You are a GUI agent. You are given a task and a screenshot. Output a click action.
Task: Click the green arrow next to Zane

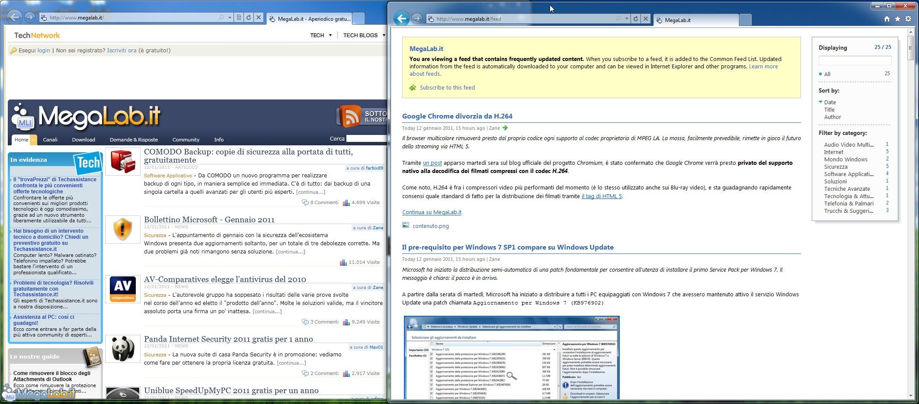tap(505, 128)
